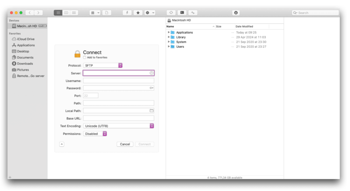The height and width of the screenshot is (191, 350).
Task: Collapse connect options with chevron button
Action: [62, 144]
